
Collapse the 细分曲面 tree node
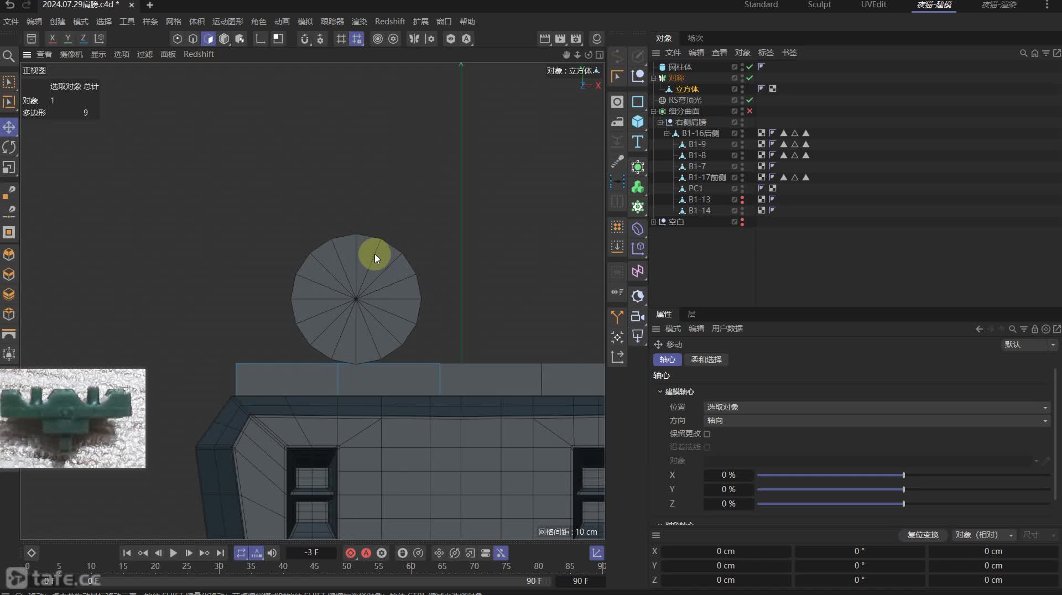[653, 111]
